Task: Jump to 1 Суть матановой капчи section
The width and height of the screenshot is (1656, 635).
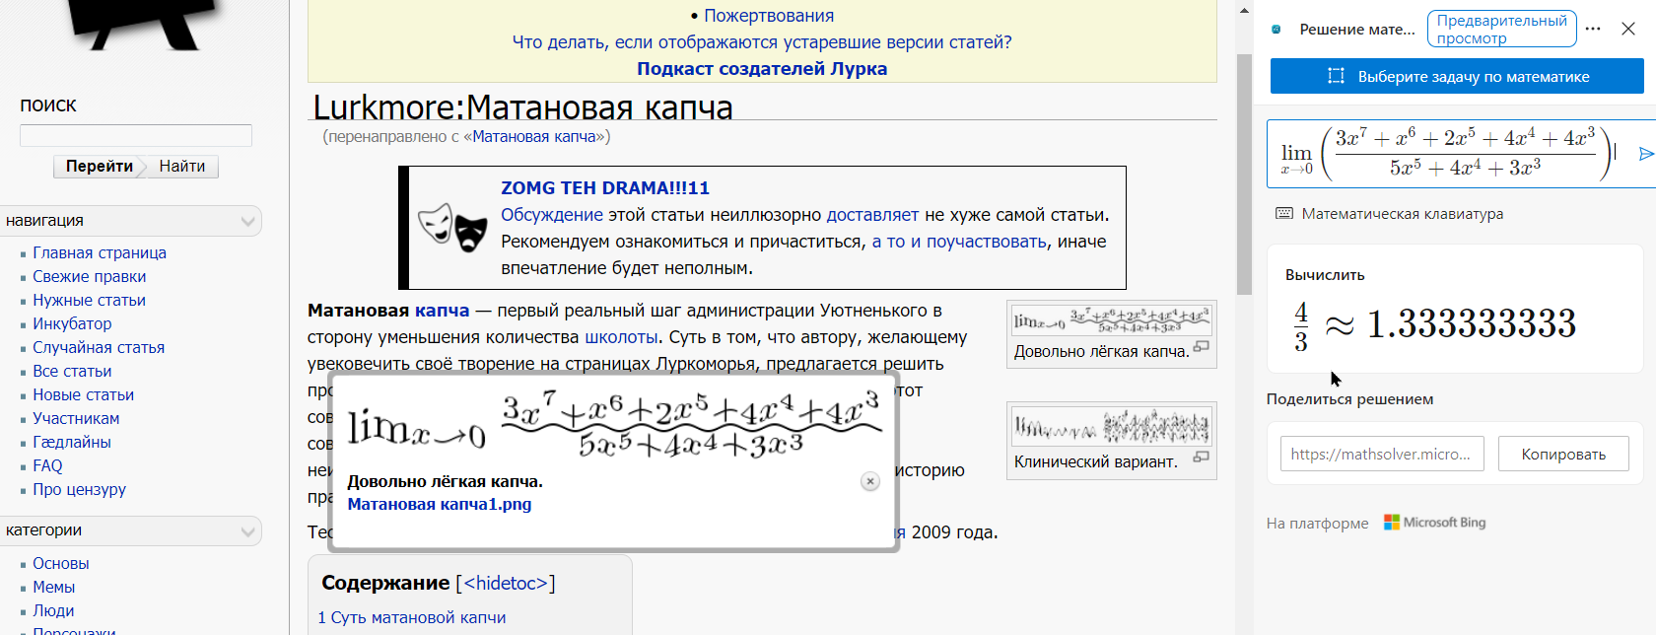Action: (412, 617)
